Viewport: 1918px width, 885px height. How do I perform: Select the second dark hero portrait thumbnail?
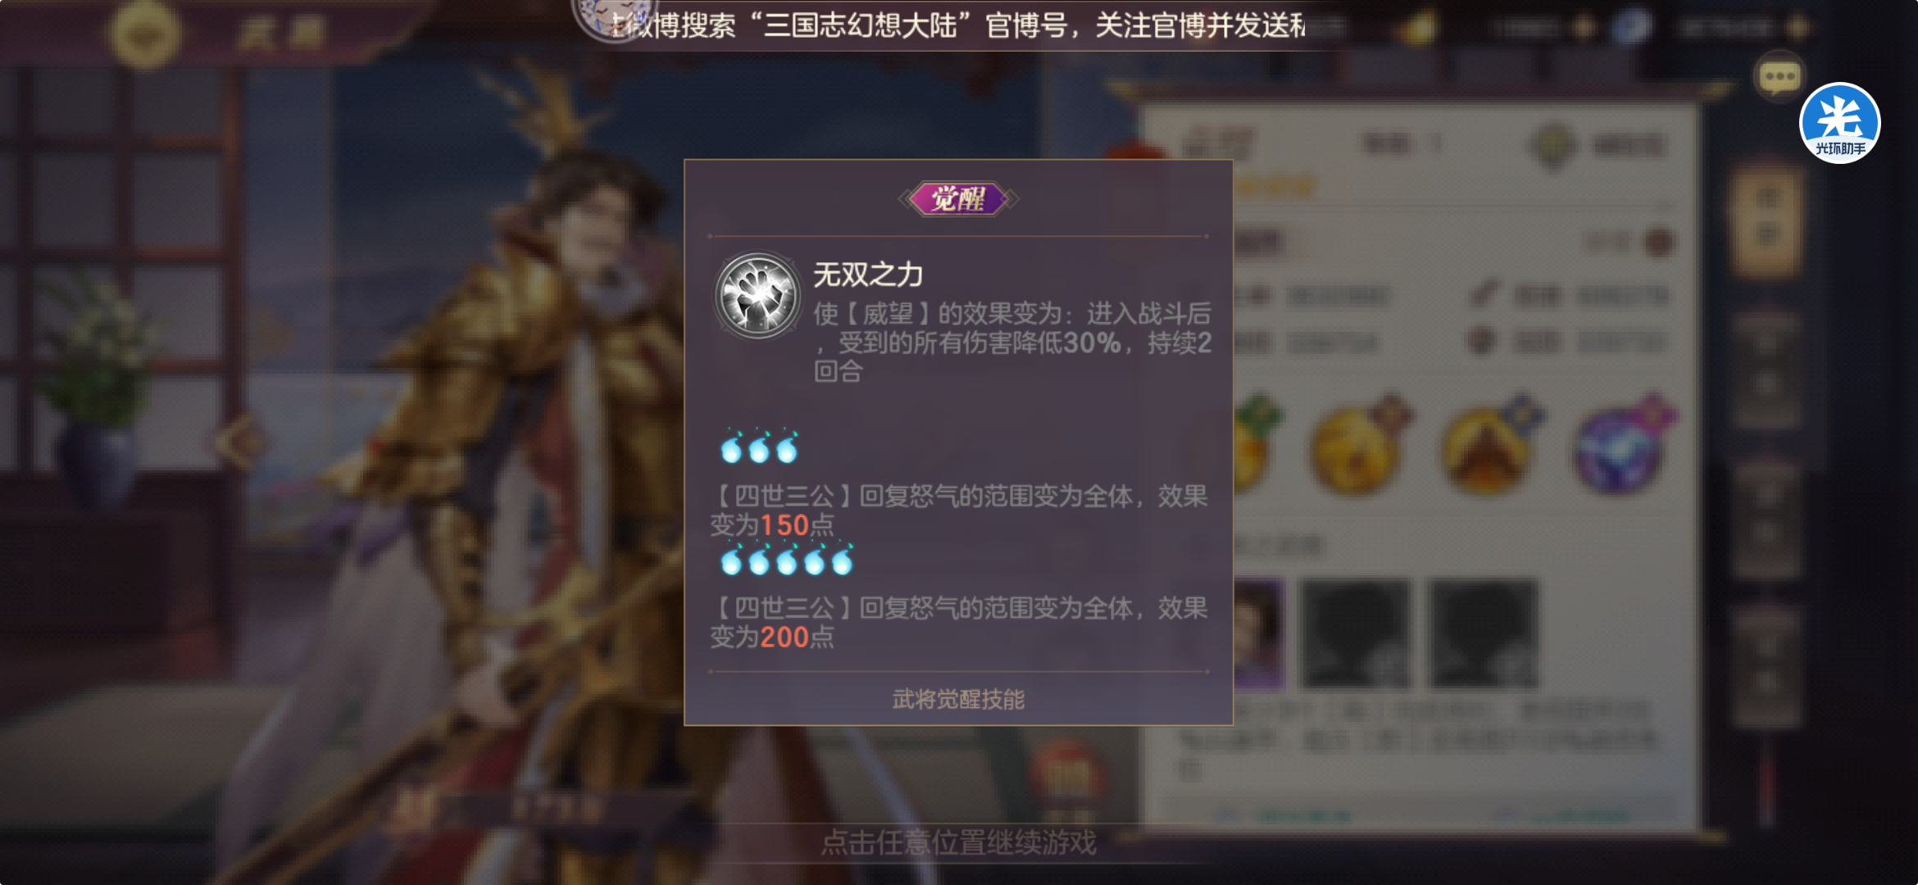click(x=1483, y=633)
